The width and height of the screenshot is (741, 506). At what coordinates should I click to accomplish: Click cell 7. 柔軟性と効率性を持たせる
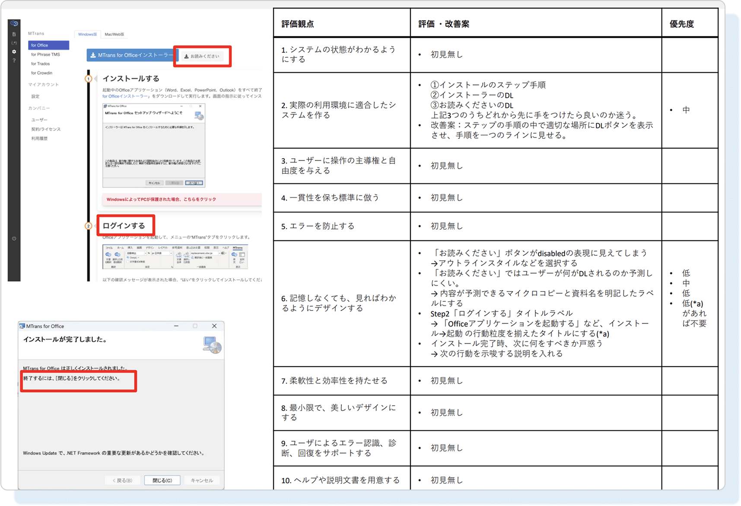click(x=342, y=381)
